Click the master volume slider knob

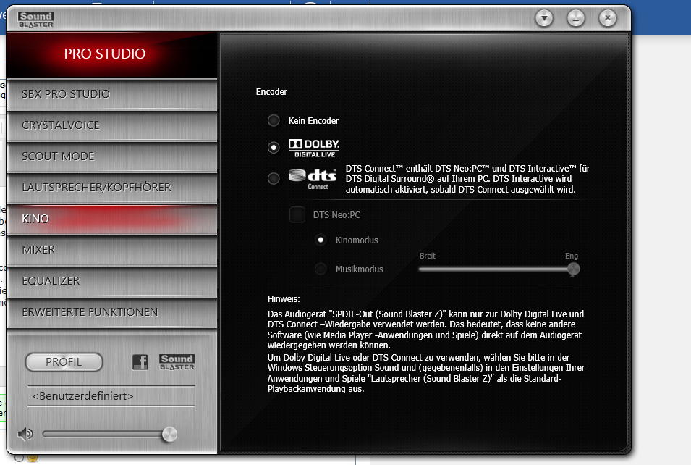pos(169,435)
